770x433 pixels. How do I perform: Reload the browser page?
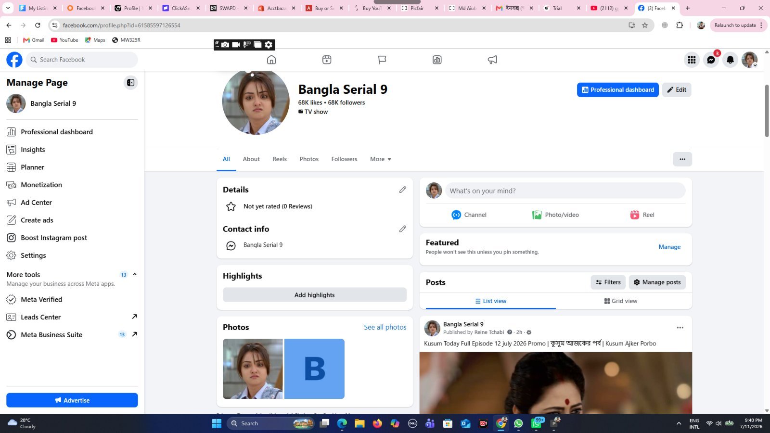tap(38, 25)
